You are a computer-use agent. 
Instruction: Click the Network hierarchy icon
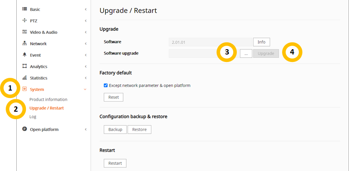25,44
